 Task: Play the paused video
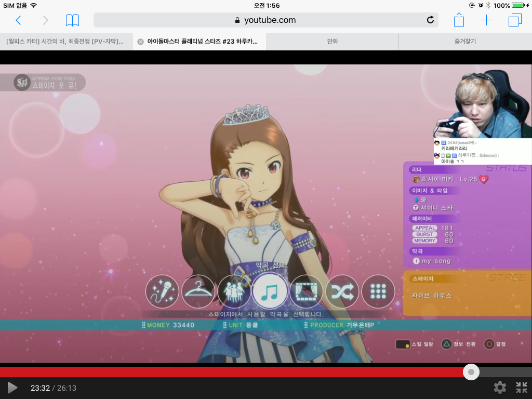(x=12, y=388)
